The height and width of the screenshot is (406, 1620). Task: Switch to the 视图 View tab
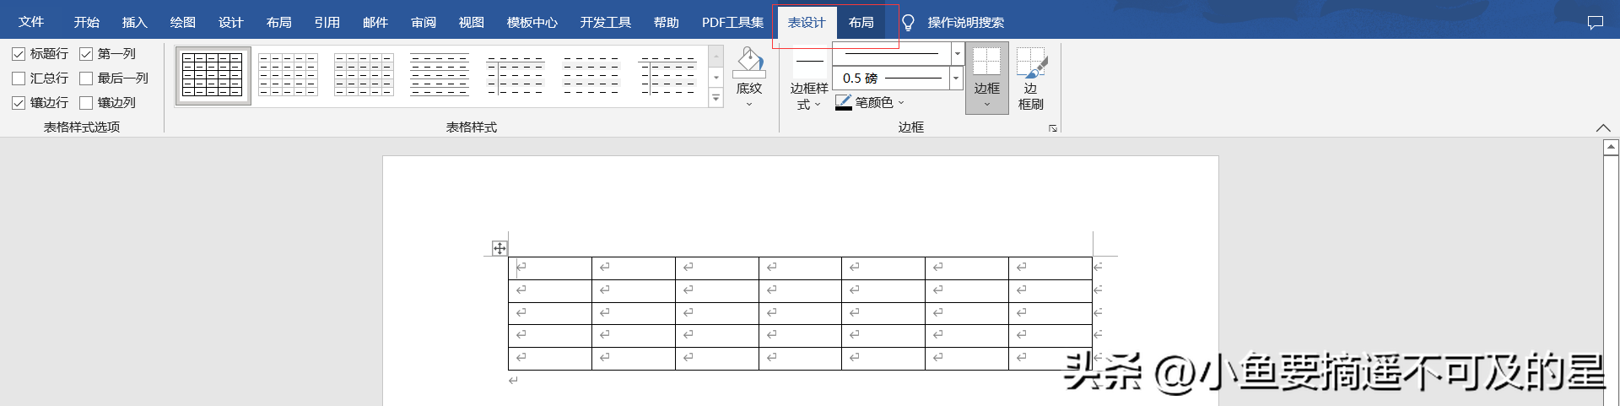point(472,23)
